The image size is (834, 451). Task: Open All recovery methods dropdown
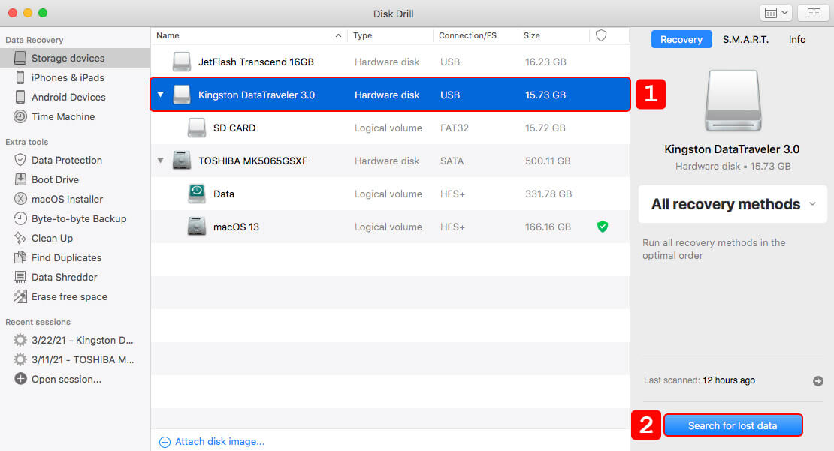coord(733,204)
